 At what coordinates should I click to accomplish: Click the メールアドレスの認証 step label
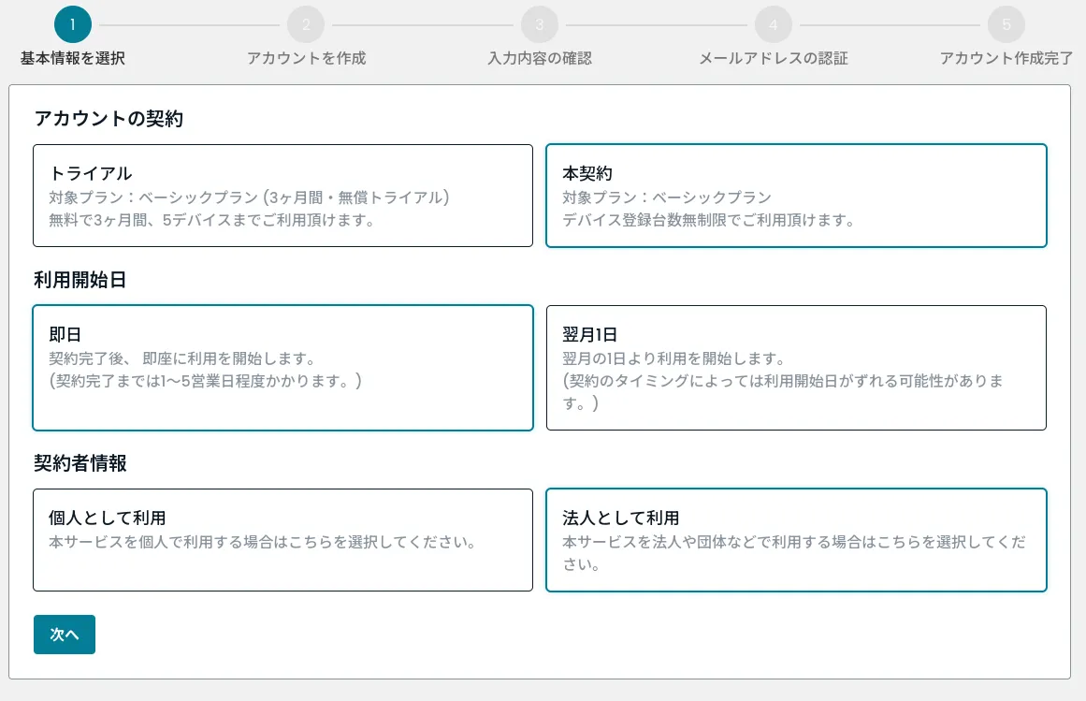[773, 57]
